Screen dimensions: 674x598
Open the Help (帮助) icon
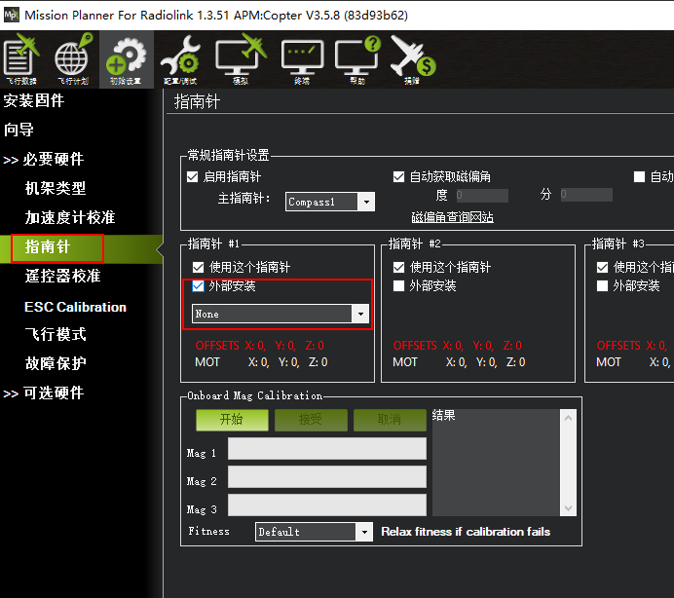[x=356, y=59]
